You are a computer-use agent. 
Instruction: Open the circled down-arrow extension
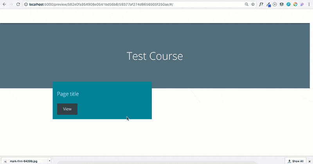[x=275, y=4]
